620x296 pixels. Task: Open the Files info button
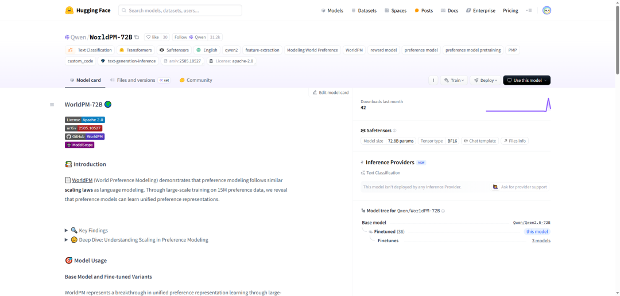(x=514, y=141)
